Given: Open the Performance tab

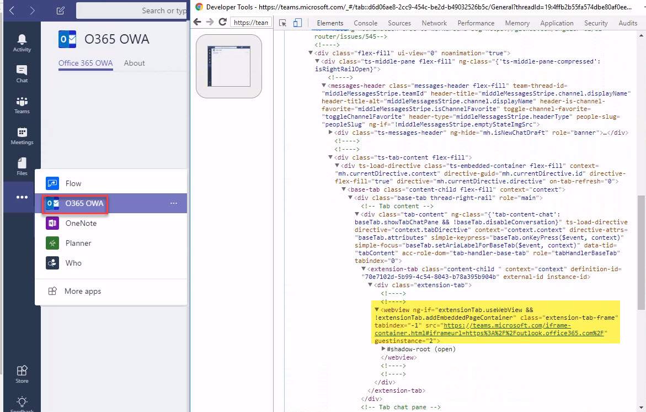Looking at the screenshot, I should [x=476, y=23].
